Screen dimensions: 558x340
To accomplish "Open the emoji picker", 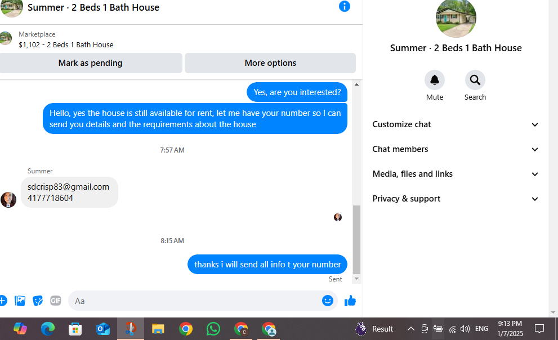I will pyautogui.click(x=327, y=301).
